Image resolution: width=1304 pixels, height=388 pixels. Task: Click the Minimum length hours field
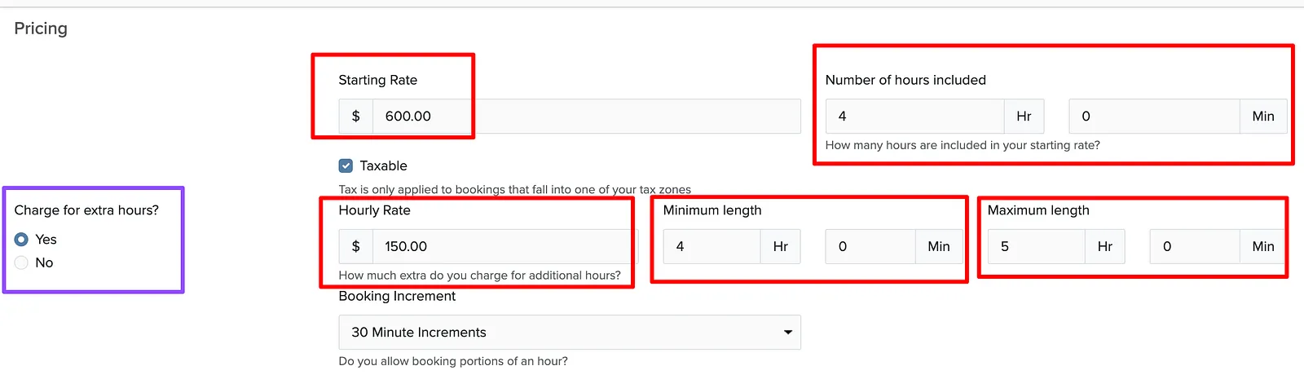[711, 246]
